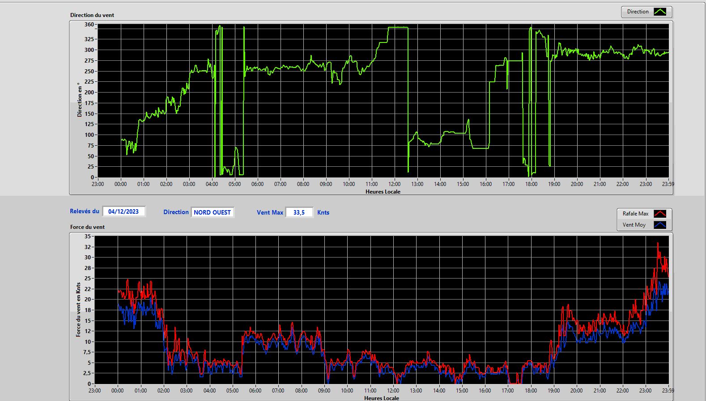
Task: Click the 'Heures Locale' label under direction chart
Action: tap(383, 192)
